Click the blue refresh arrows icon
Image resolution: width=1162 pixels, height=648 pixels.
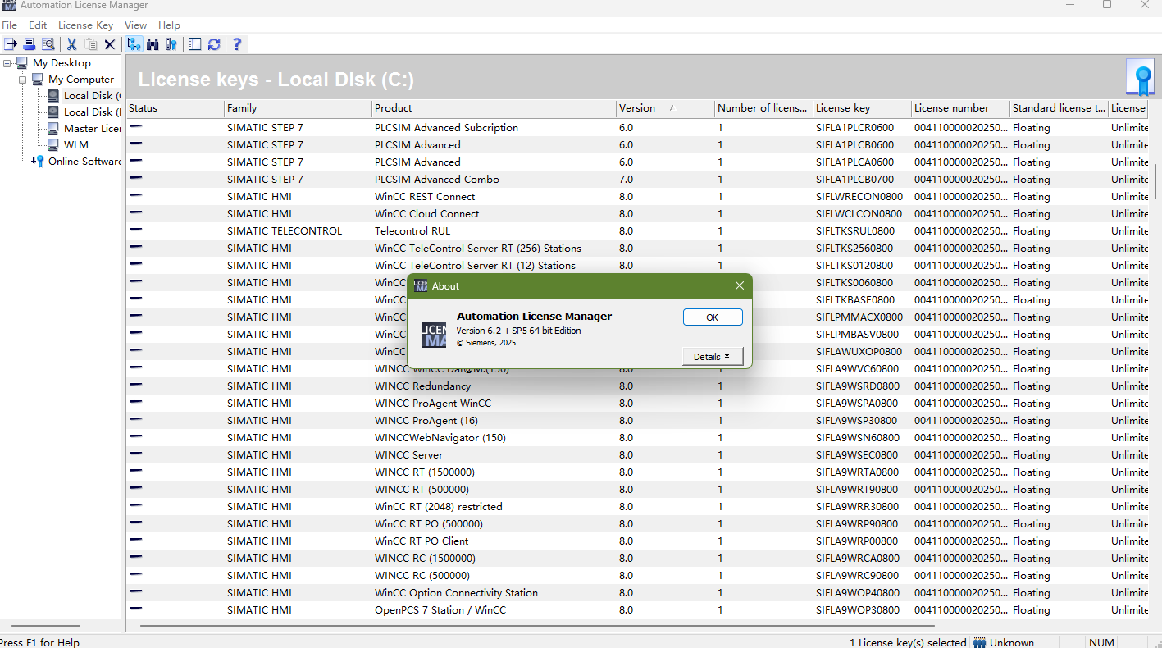pos(214,44)
